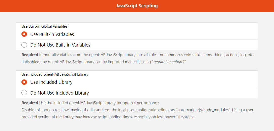The width and height of the screenshot is (274, 131).
Task: Click the "Do Not Use Built-in Variables" label text
Action: [60, 45]
